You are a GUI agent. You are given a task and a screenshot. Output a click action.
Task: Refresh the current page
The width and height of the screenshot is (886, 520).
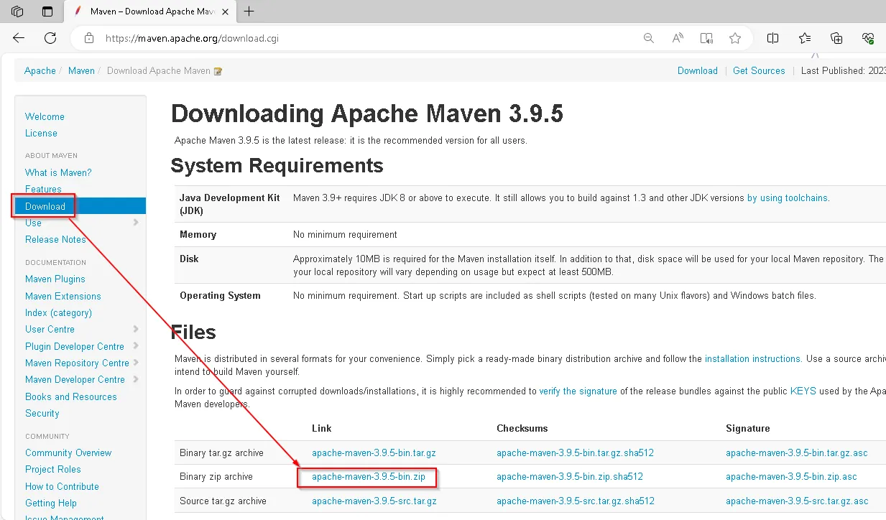coord(49,38)
